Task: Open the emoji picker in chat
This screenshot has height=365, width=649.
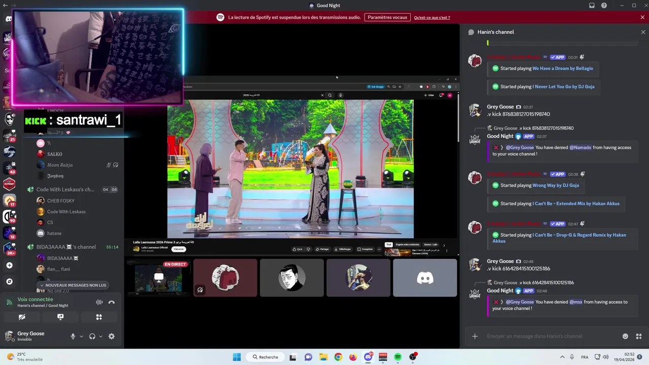Action: pos(625,336)
